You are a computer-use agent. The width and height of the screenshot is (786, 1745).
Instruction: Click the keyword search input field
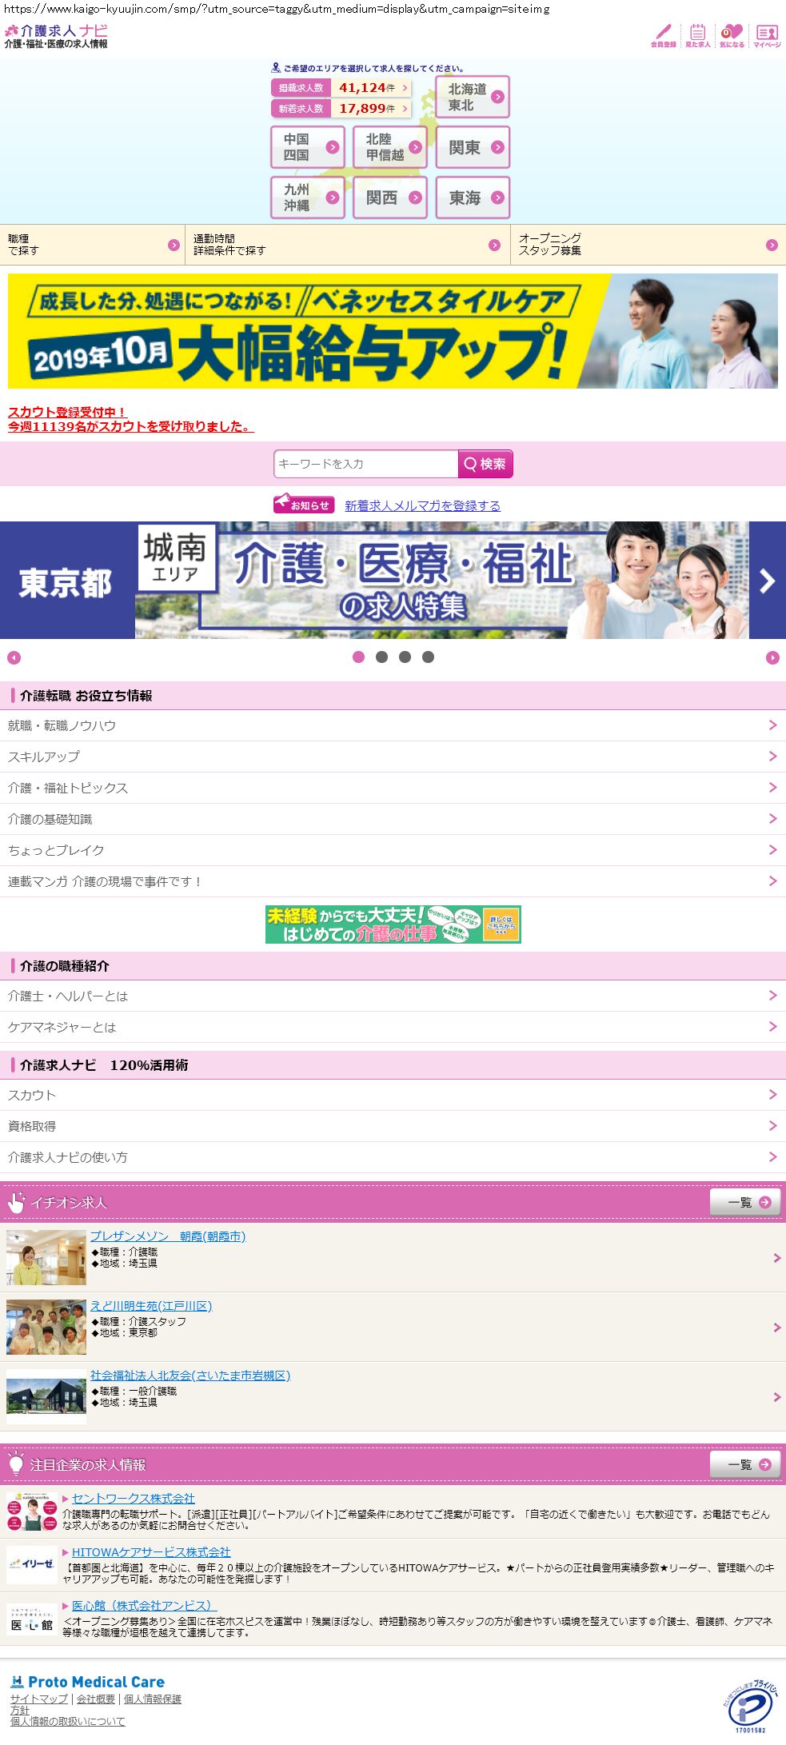pyautogui.click(x=365, y=464)
